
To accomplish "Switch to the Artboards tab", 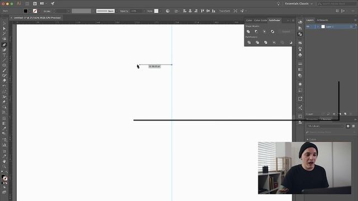I will coord(322,20).
